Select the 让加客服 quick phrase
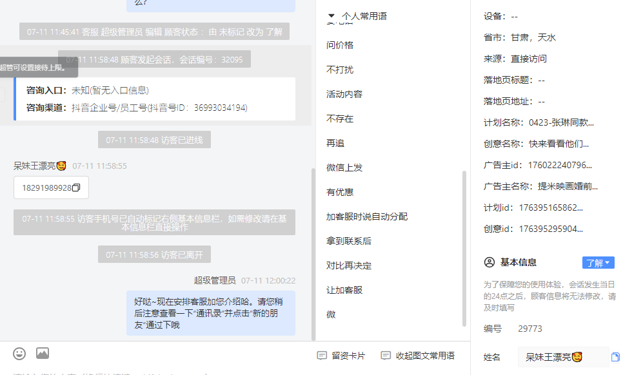 coord(344,291)
